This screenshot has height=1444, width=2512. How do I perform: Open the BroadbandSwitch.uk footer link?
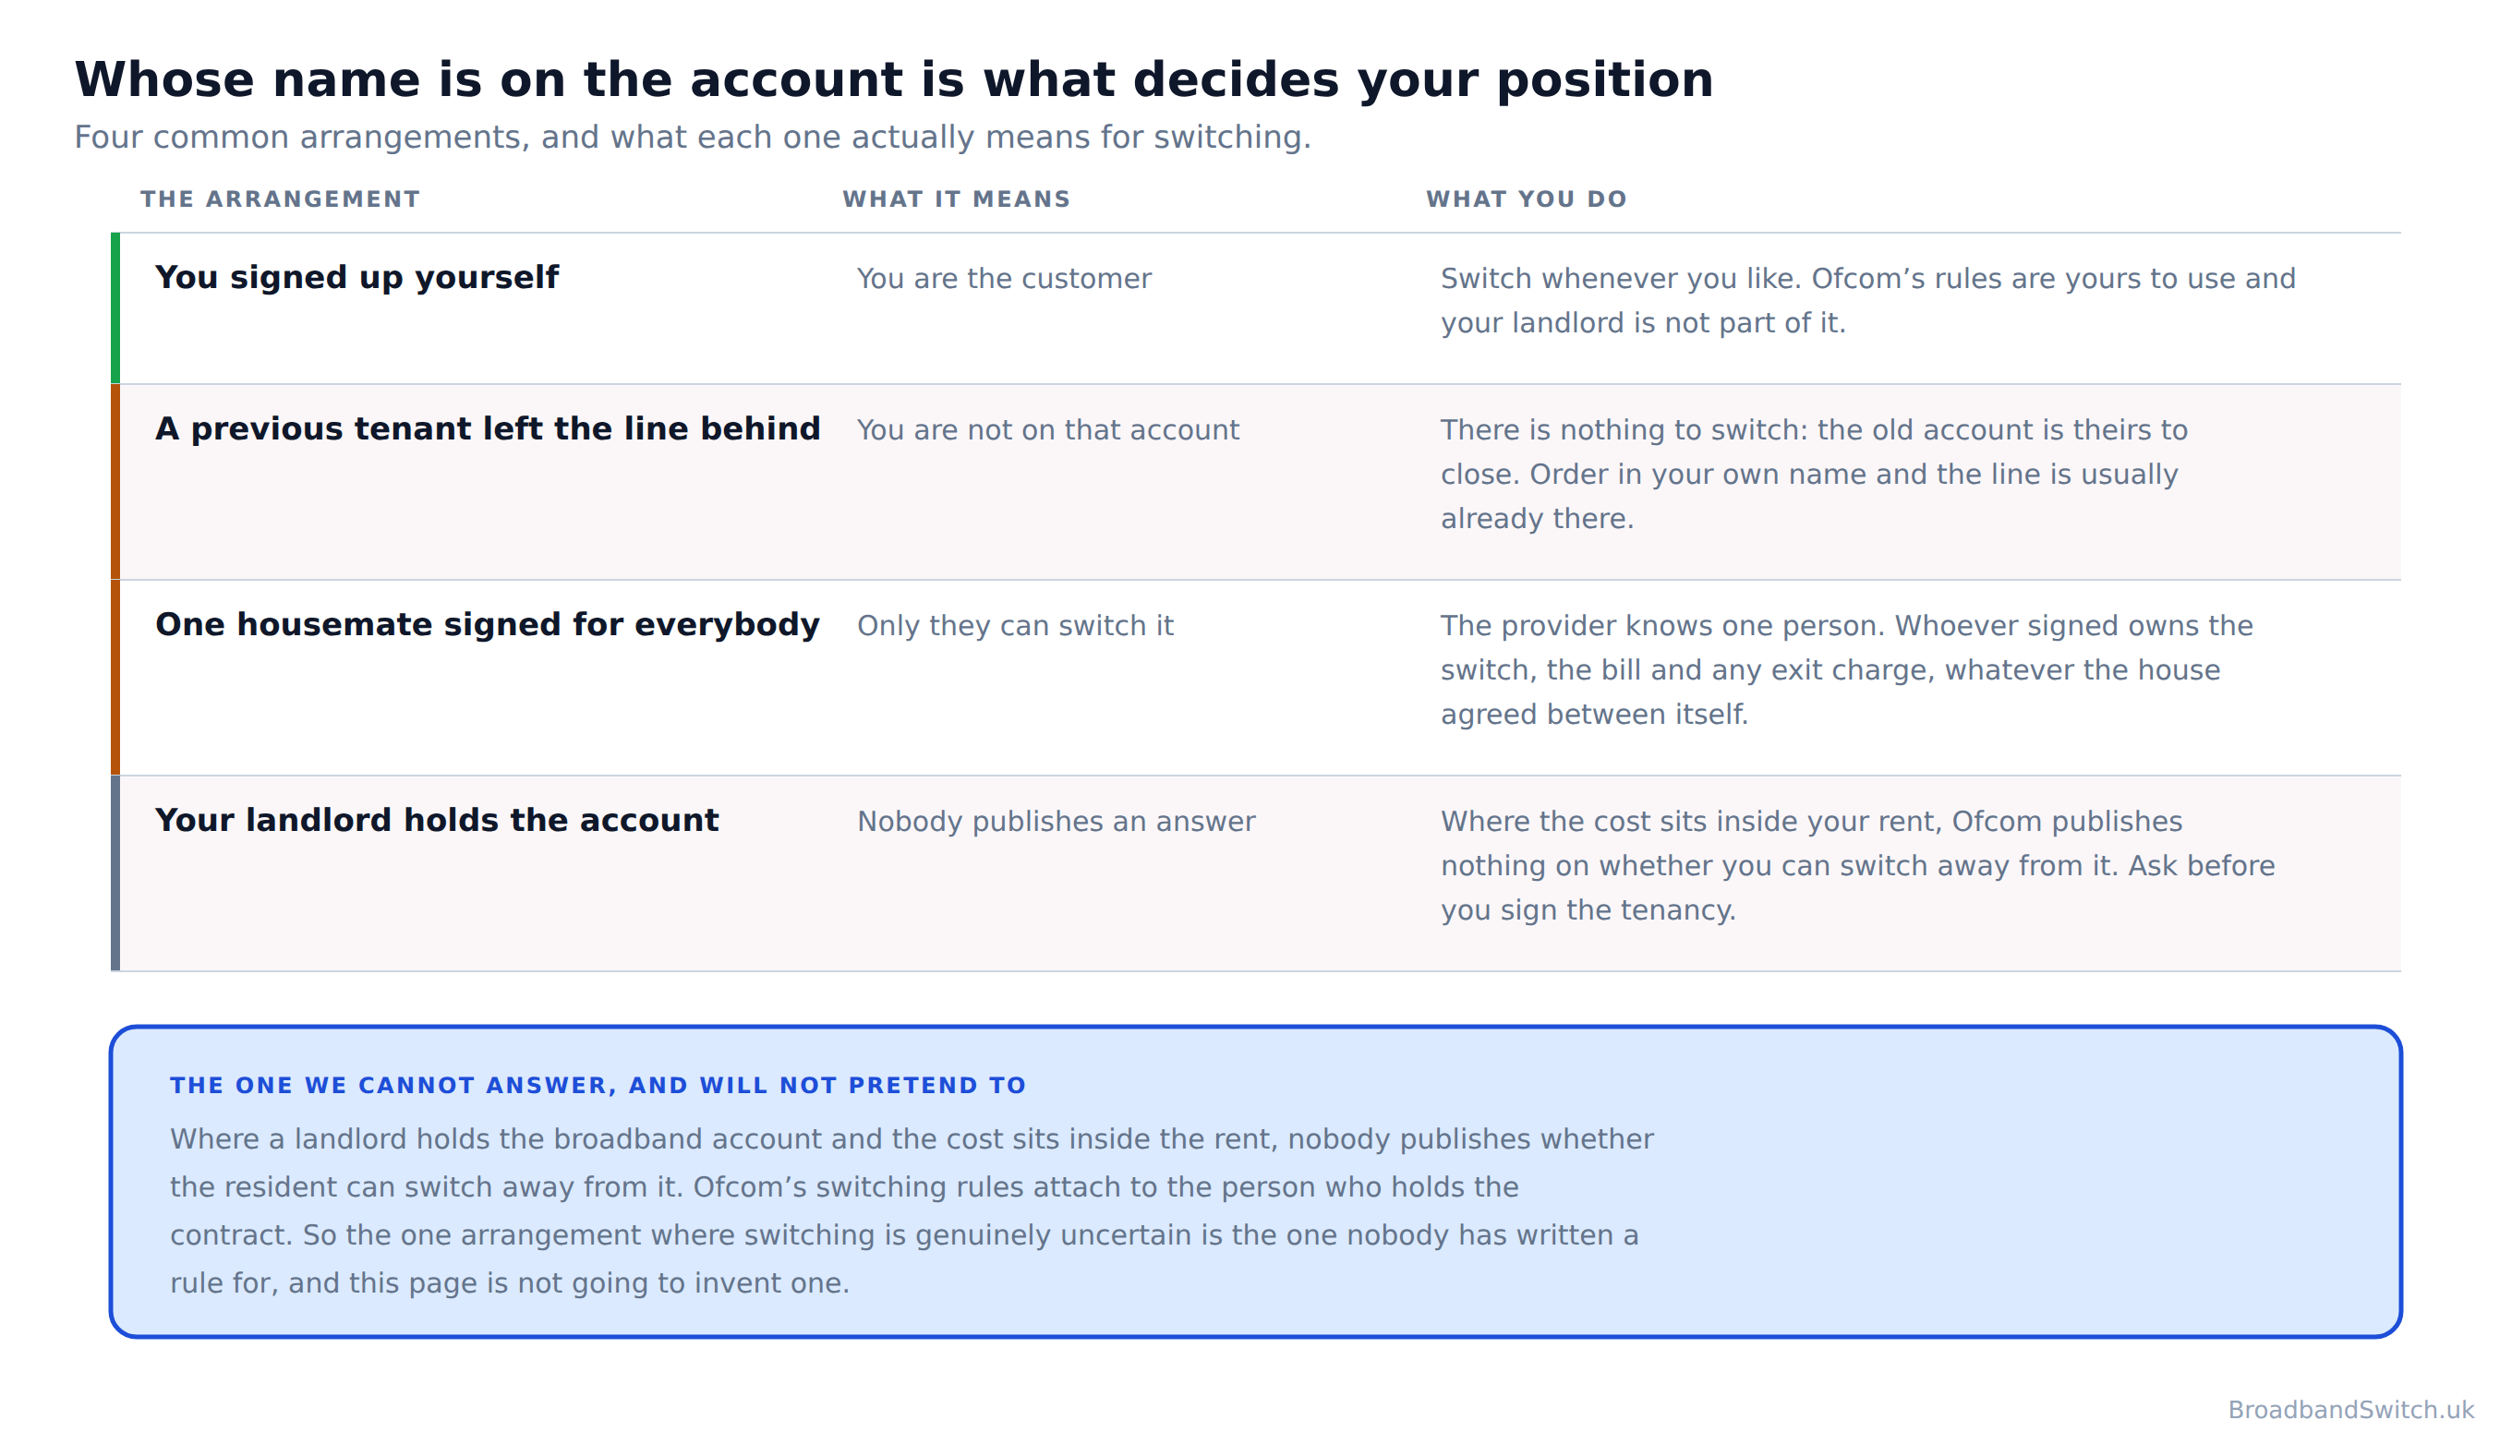click(x=2350, y=1409)
